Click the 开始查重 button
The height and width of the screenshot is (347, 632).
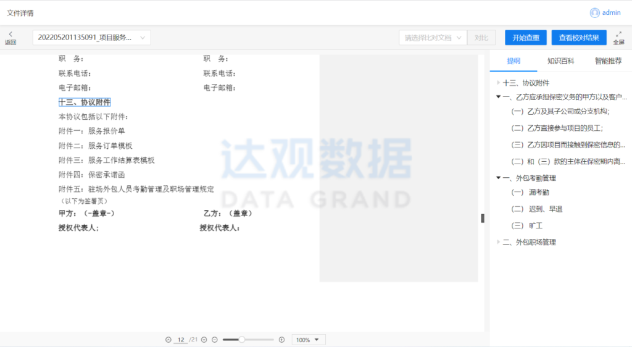pyautogui.click(x=526, y=38)
